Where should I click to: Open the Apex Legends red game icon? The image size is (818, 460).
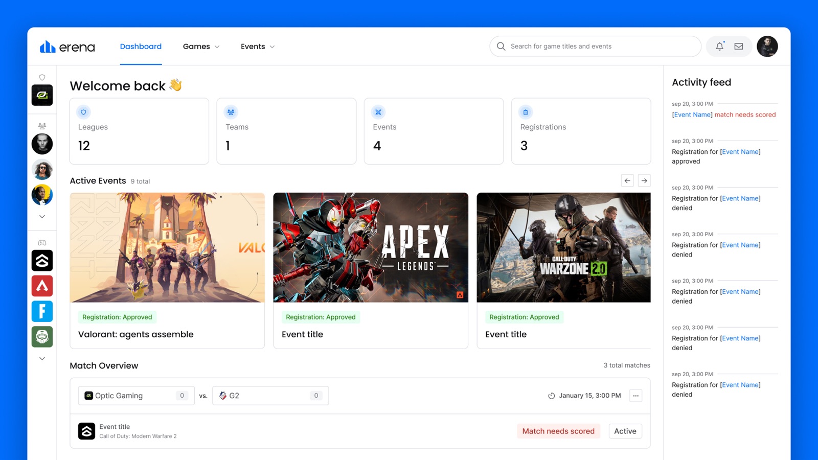(x=42, y=286)
